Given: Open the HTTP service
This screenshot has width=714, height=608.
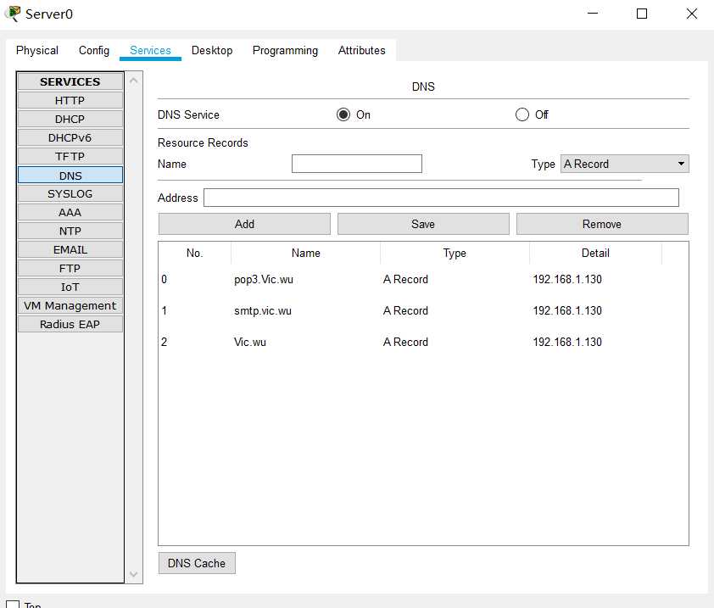Looking at the screenshot, I should (x=70, y=100).
